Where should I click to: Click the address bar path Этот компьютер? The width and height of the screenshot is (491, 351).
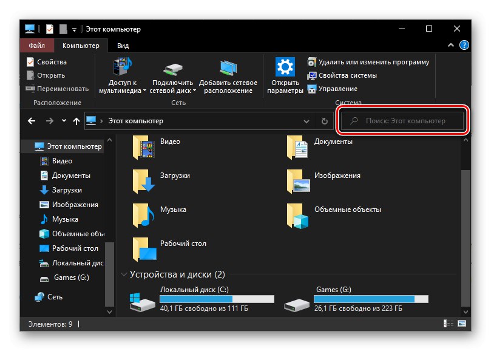(x=135, y=121)
